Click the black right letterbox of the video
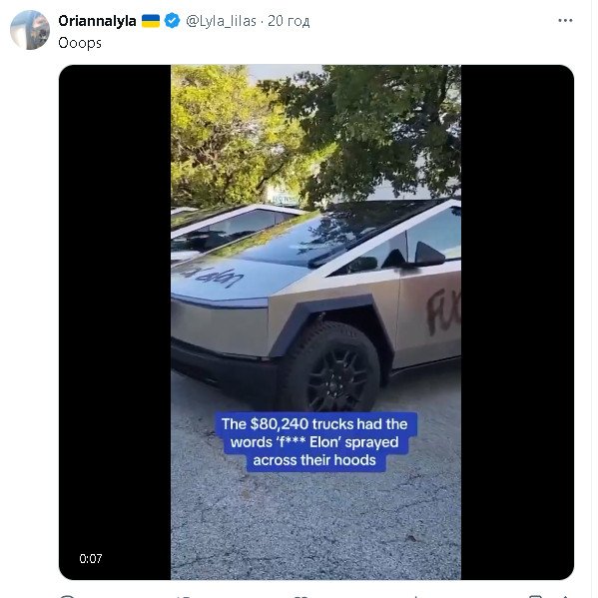 coord(517,322)
